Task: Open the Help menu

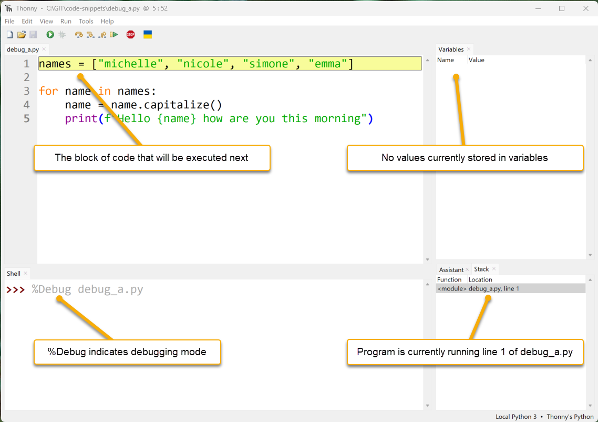Action: click(x=107, y=22)
